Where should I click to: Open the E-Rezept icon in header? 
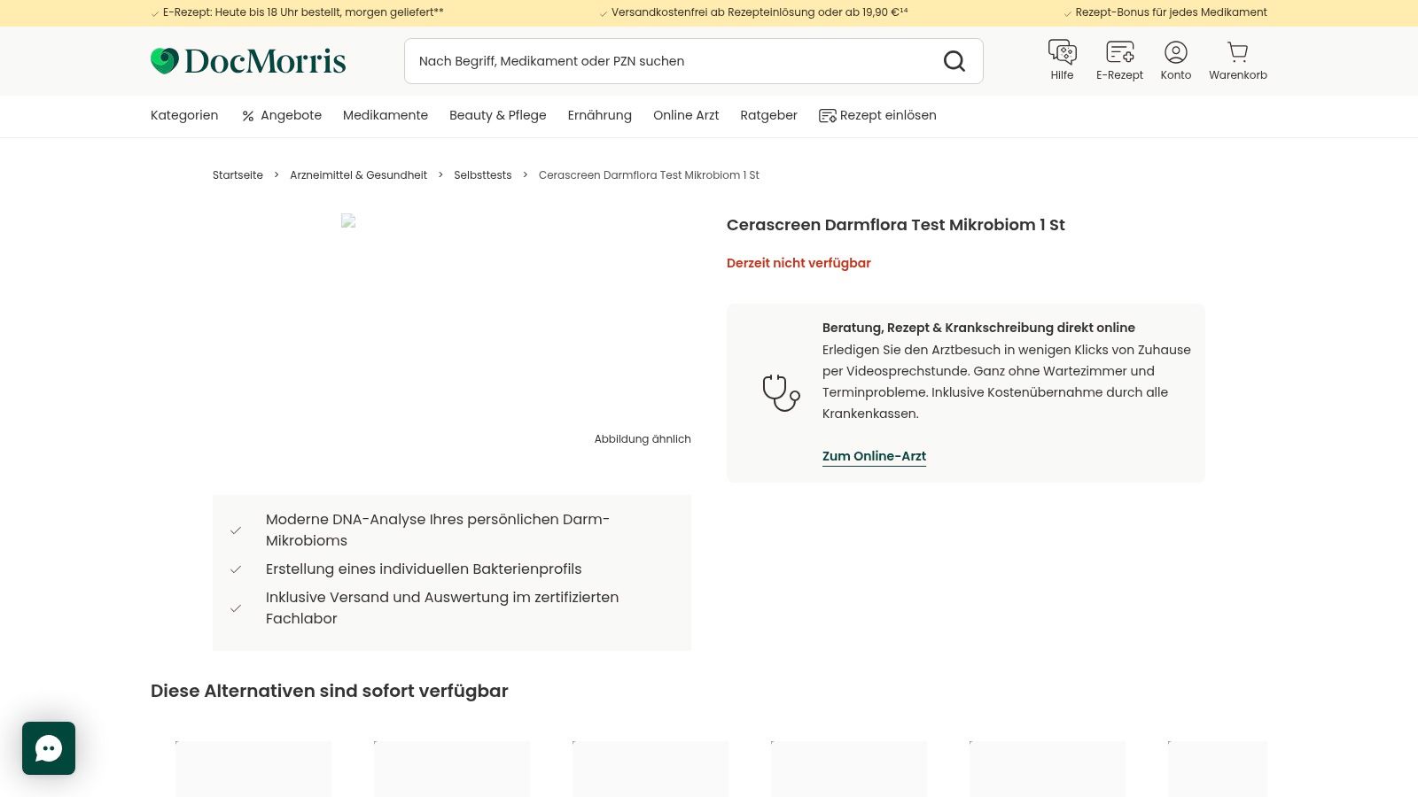[1119, 53]
